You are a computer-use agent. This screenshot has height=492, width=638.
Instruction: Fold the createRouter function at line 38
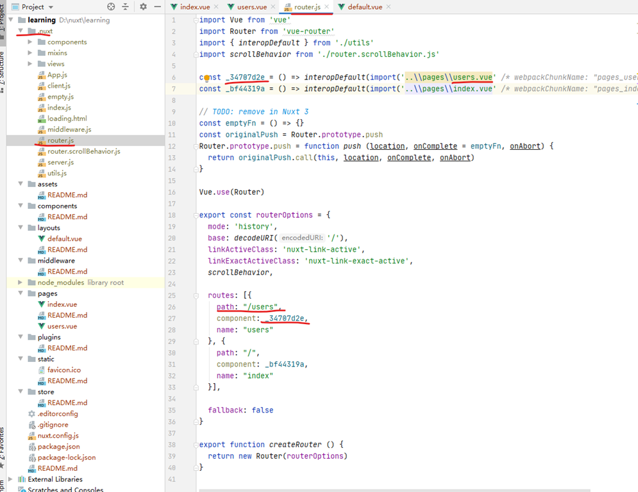196,445
